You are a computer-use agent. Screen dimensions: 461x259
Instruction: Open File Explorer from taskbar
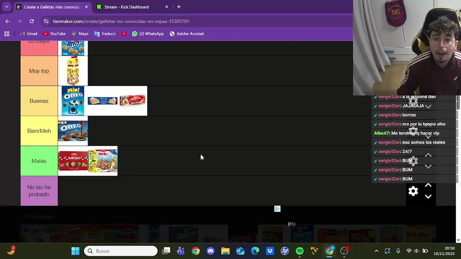point(225,251)
